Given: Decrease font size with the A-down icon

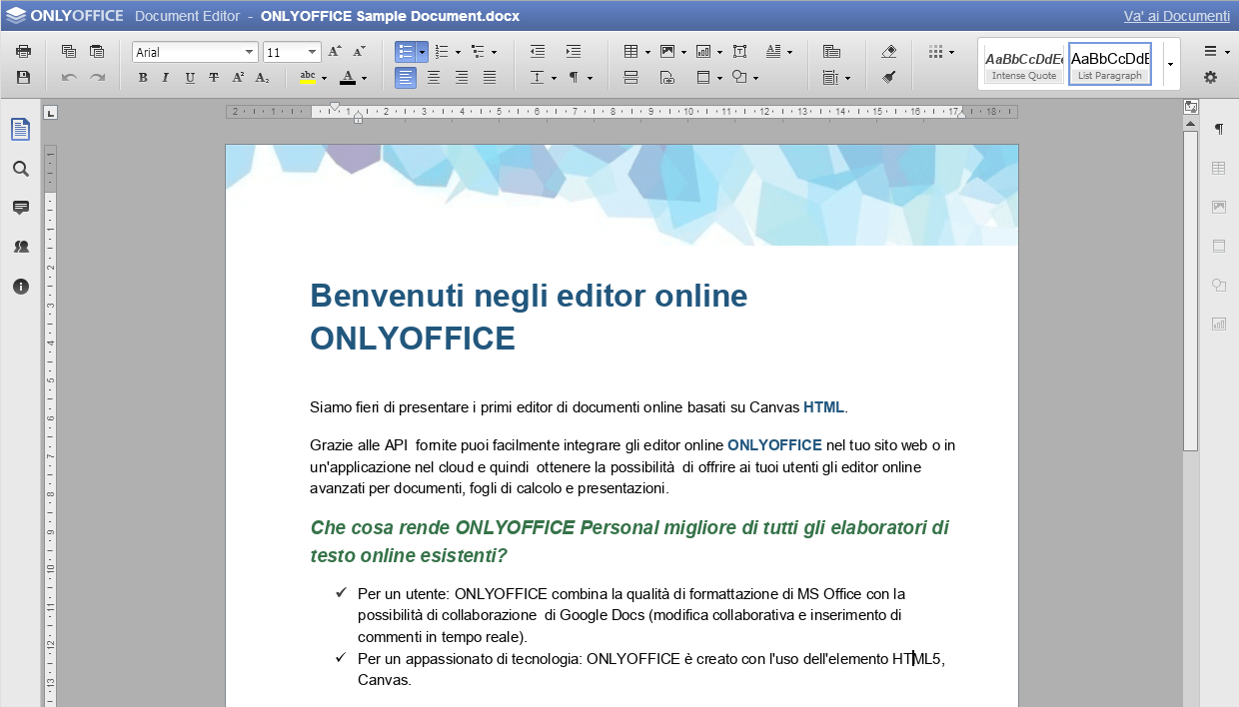Looking at the screenshot, I should pos(360,52).
